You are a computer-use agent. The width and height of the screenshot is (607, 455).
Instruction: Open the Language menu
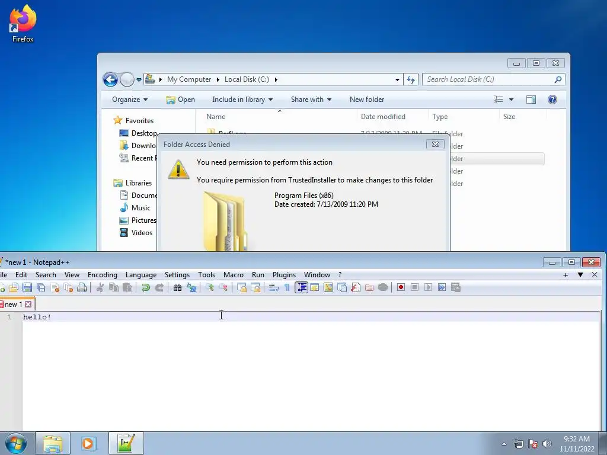tap(141, 275)
